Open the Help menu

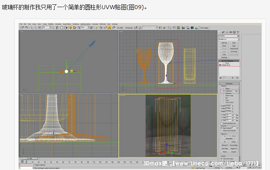tap(109, 24)
